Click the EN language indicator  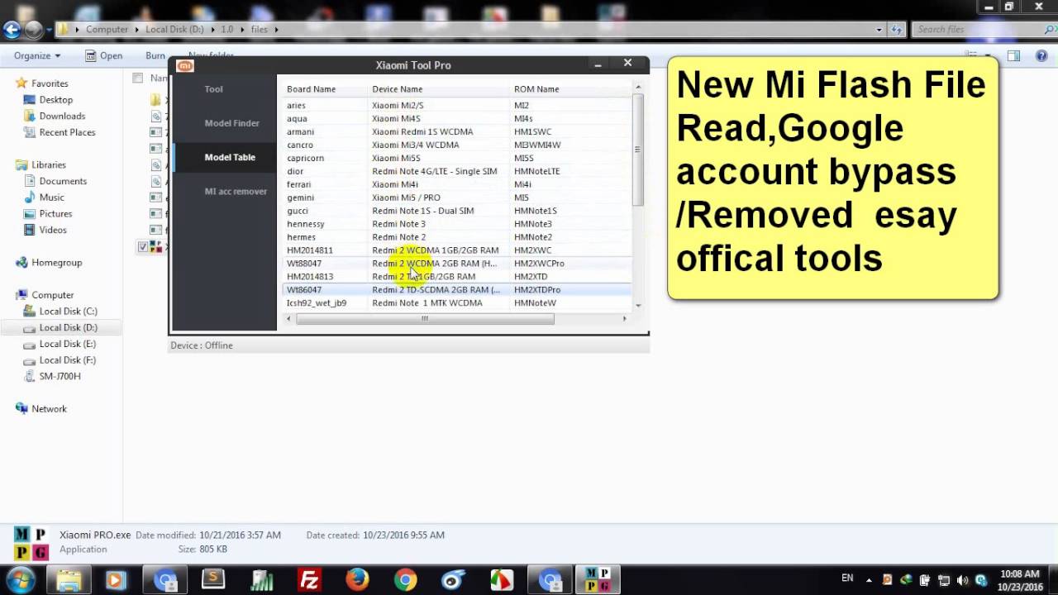tap(847, 578)
